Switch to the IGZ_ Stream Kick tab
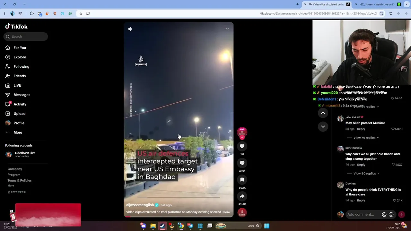Image resolution: width=411 pixels, height=231 pixels. pos(378,4)
